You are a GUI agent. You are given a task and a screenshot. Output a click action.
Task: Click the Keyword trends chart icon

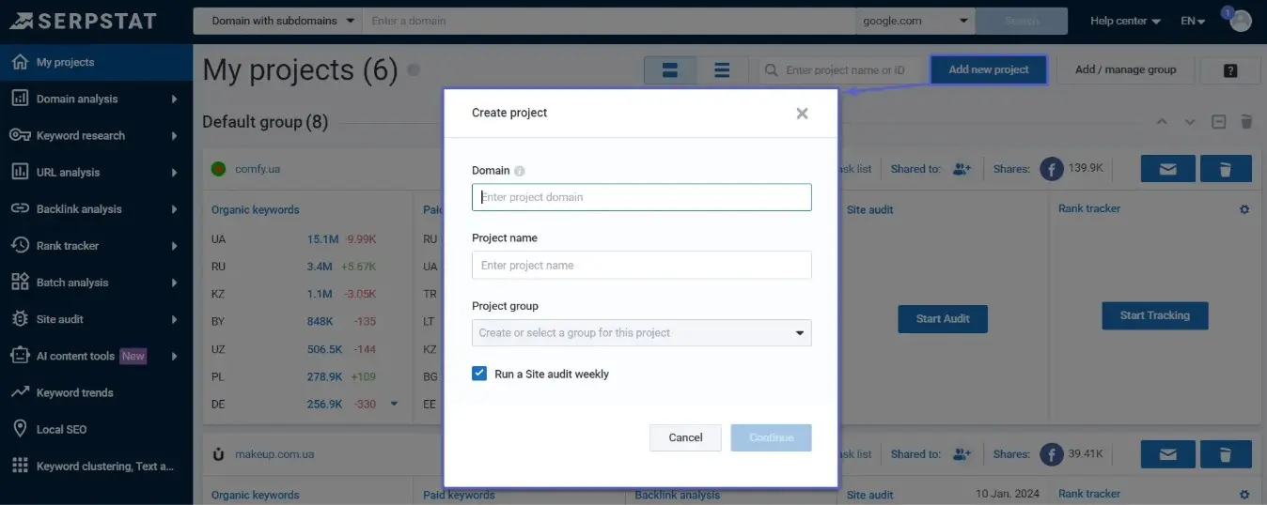pyautogui.click(x=20, y=392)
